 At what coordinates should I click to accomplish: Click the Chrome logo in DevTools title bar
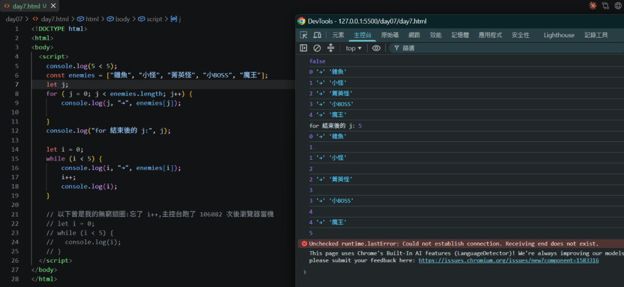click(x=302, y=21)
